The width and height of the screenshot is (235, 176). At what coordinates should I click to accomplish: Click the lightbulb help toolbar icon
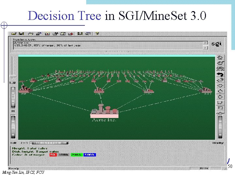point(97,34)
